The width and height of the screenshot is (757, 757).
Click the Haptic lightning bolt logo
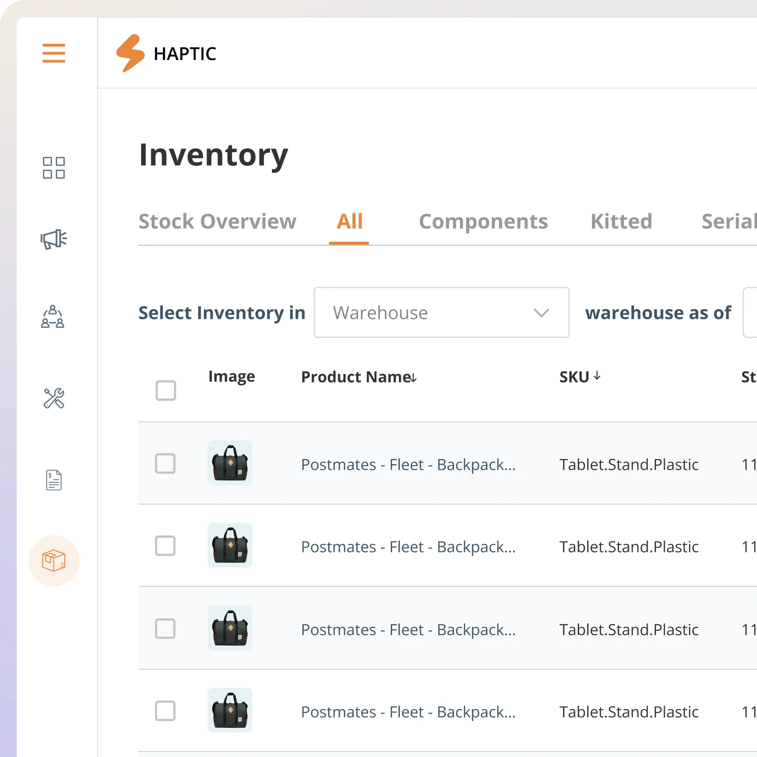click(130, 53)
